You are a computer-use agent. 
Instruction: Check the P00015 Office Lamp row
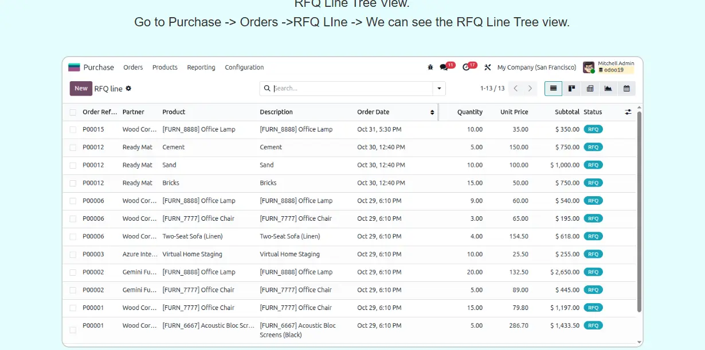[73, 130]
